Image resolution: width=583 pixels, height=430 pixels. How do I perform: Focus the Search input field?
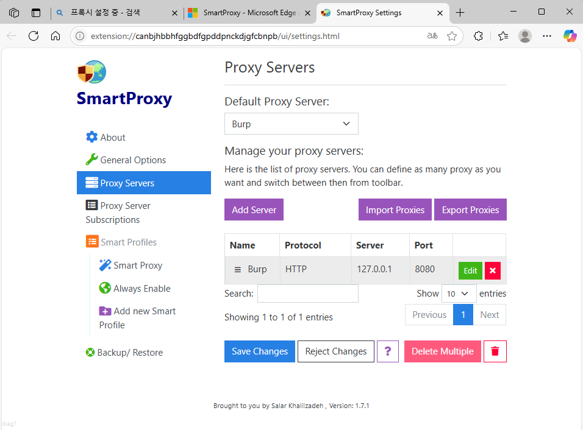pyautogui.click(x=308, y=294)
